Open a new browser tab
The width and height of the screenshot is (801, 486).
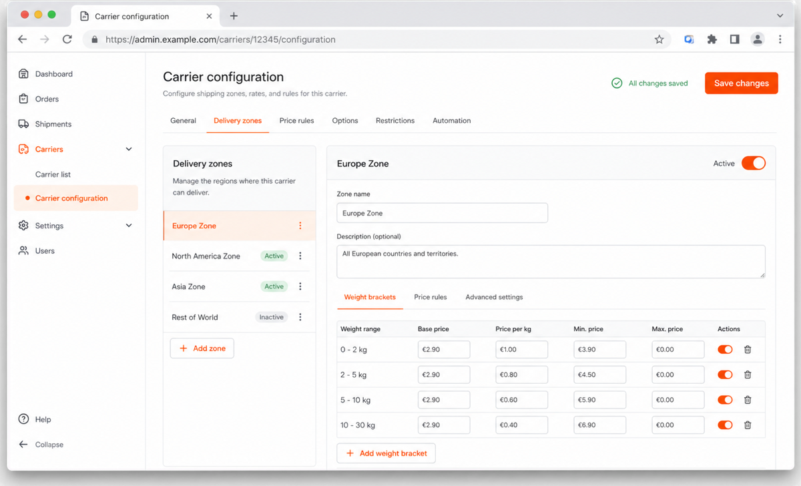[x=234, y=16]
